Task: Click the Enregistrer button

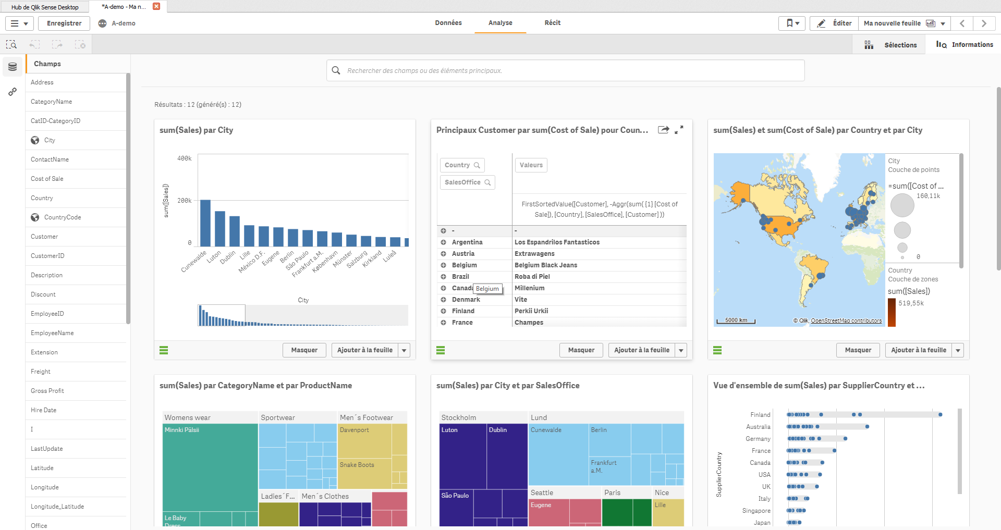Action: (x=64, y=23)
